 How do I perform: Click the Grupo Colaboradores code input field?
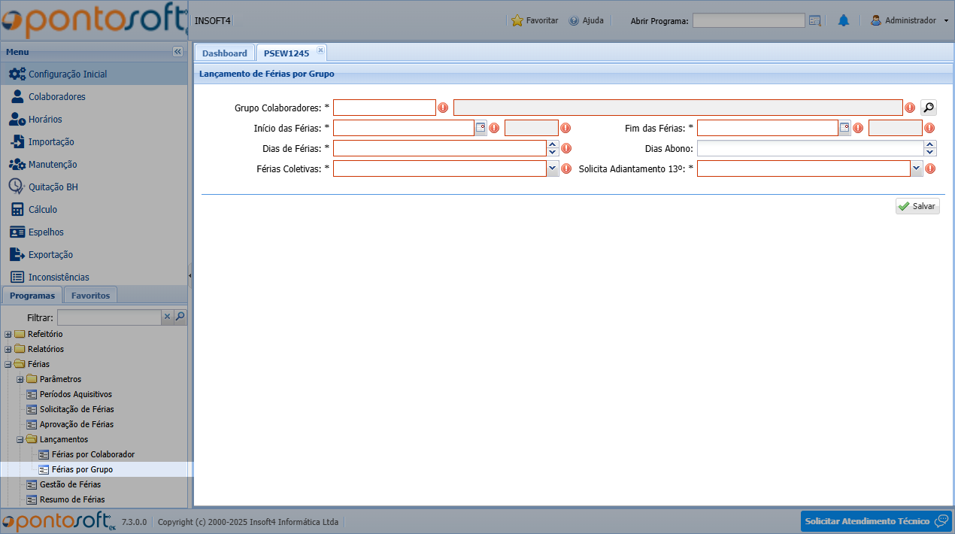pos(384,108)
